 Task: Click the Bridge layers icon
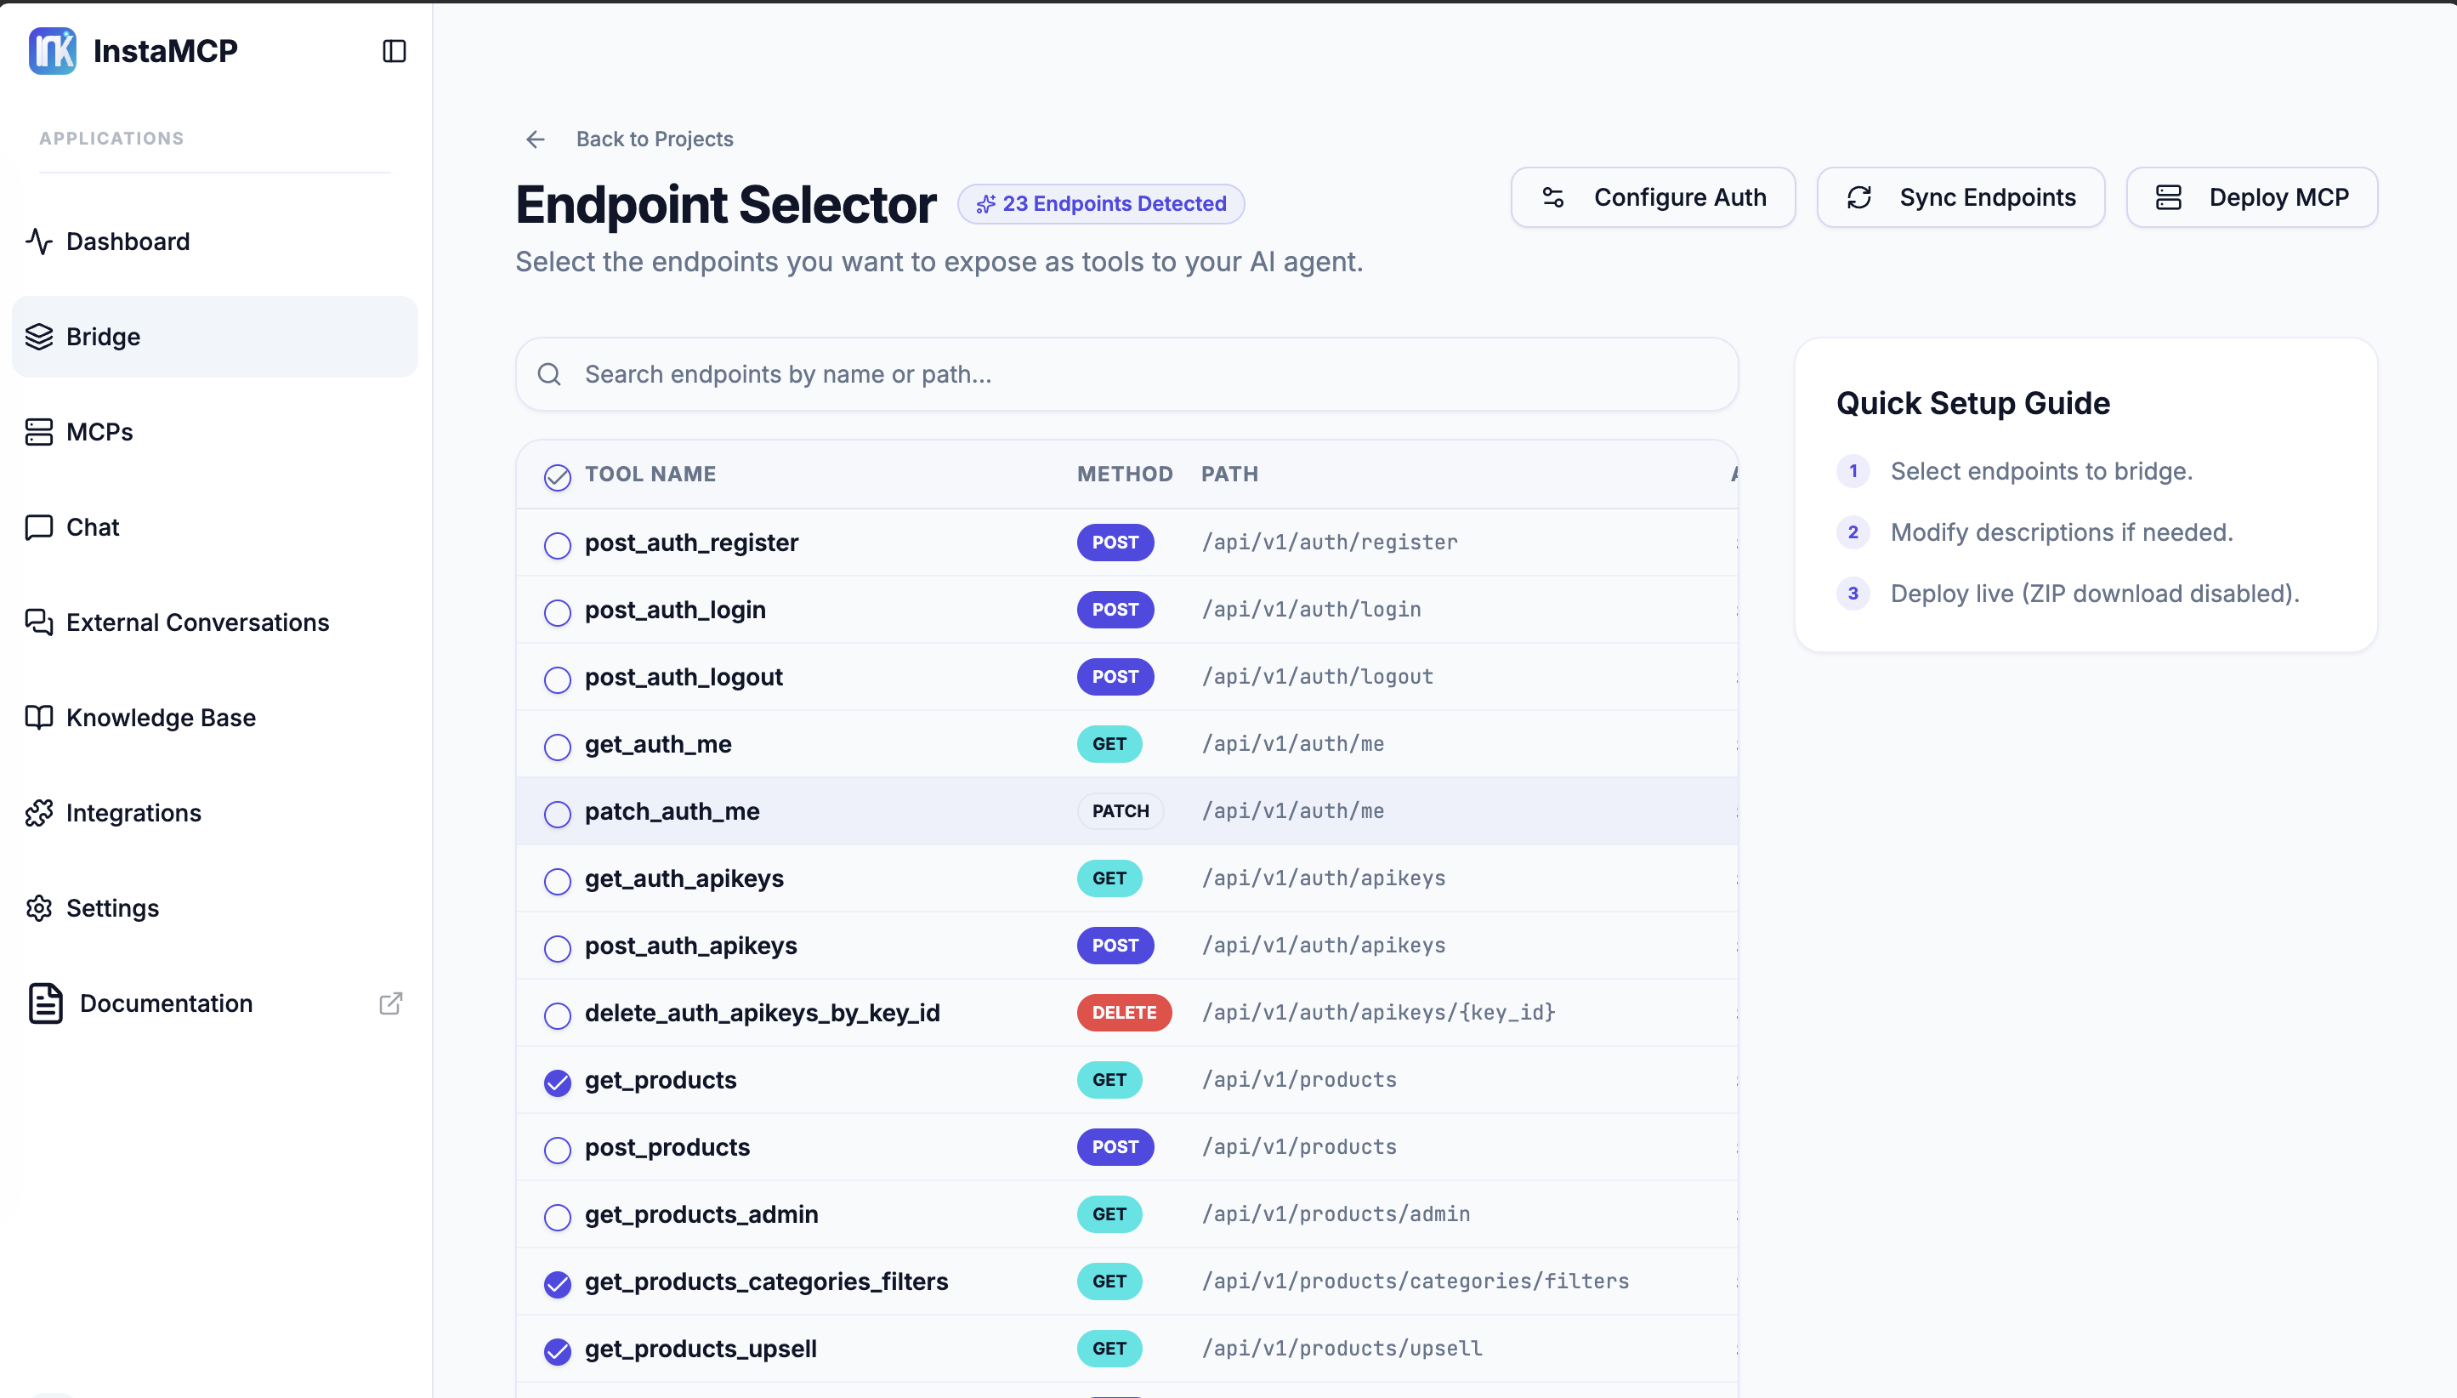39,337
